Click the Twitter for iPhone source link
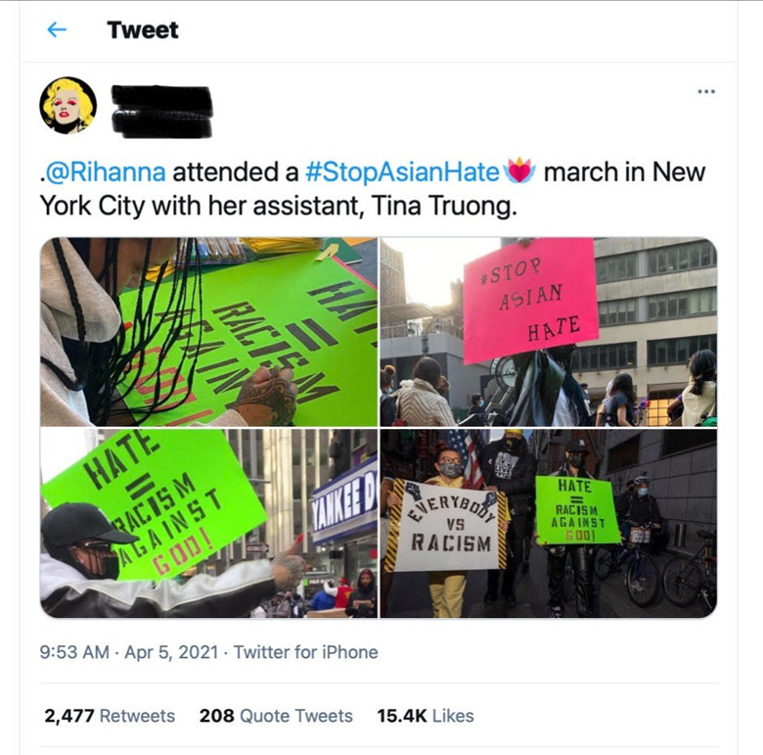 pos(305,652)
